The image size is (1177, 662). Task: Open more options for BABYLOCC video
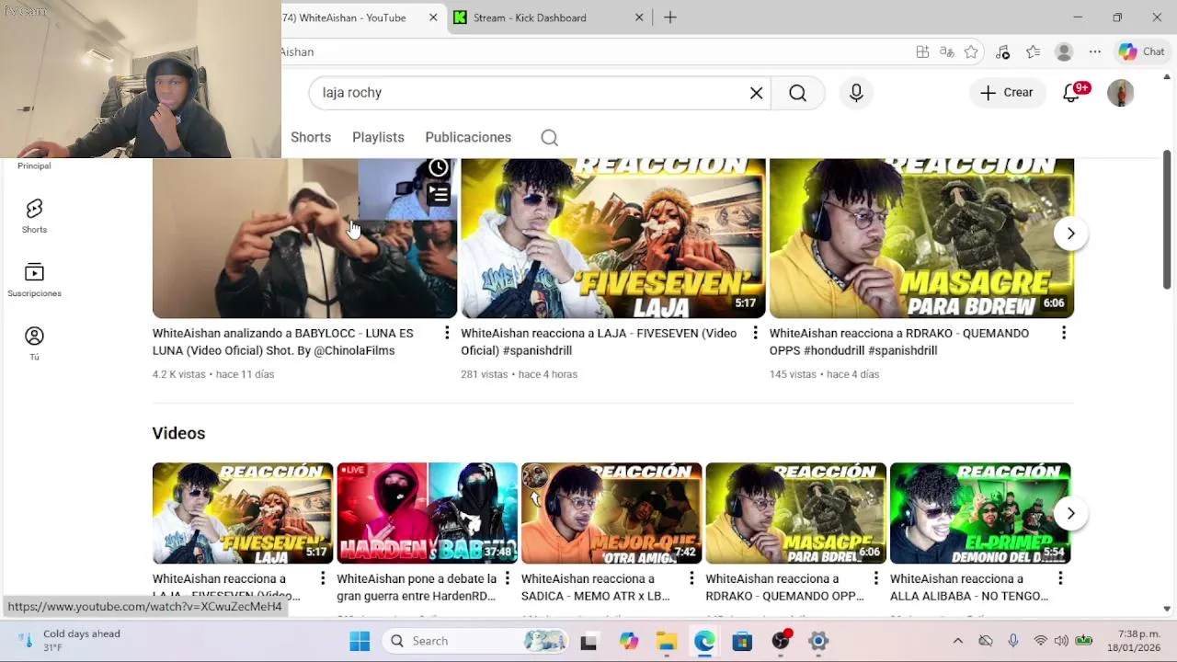(x=447, y=333)
